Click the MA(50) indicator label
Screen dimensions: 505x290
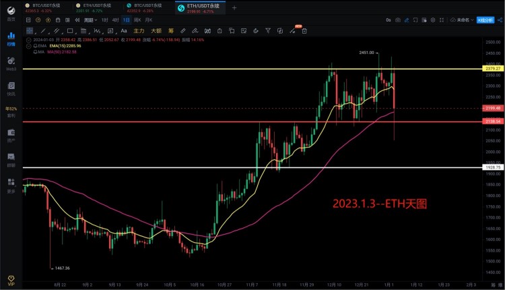coord(62,52)
